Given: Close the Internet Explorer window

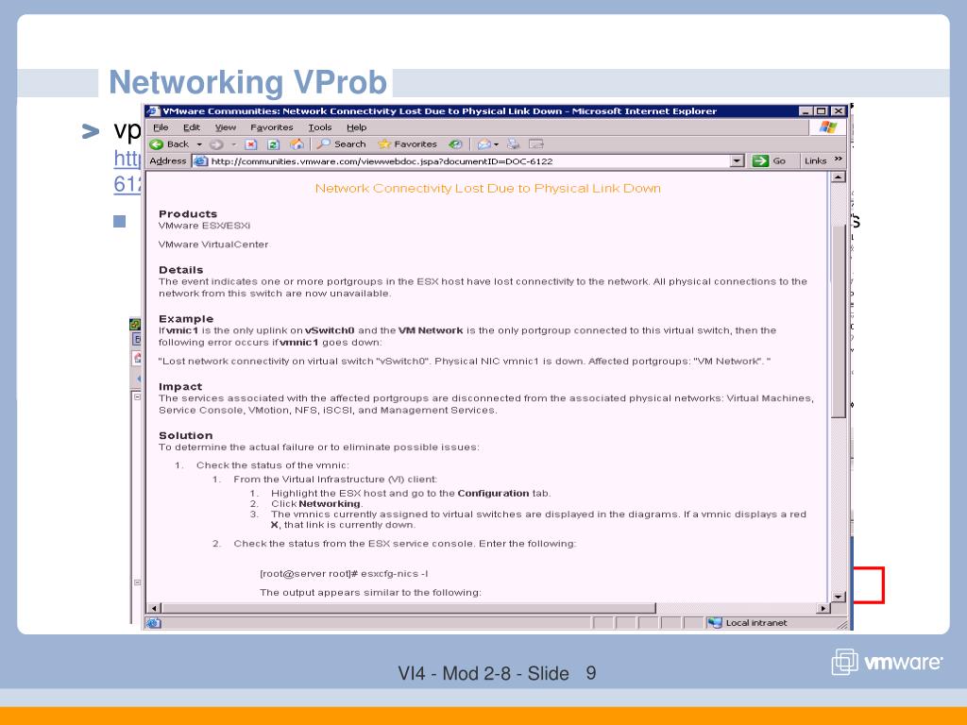Looking at the screenshot, I should 838,111.
